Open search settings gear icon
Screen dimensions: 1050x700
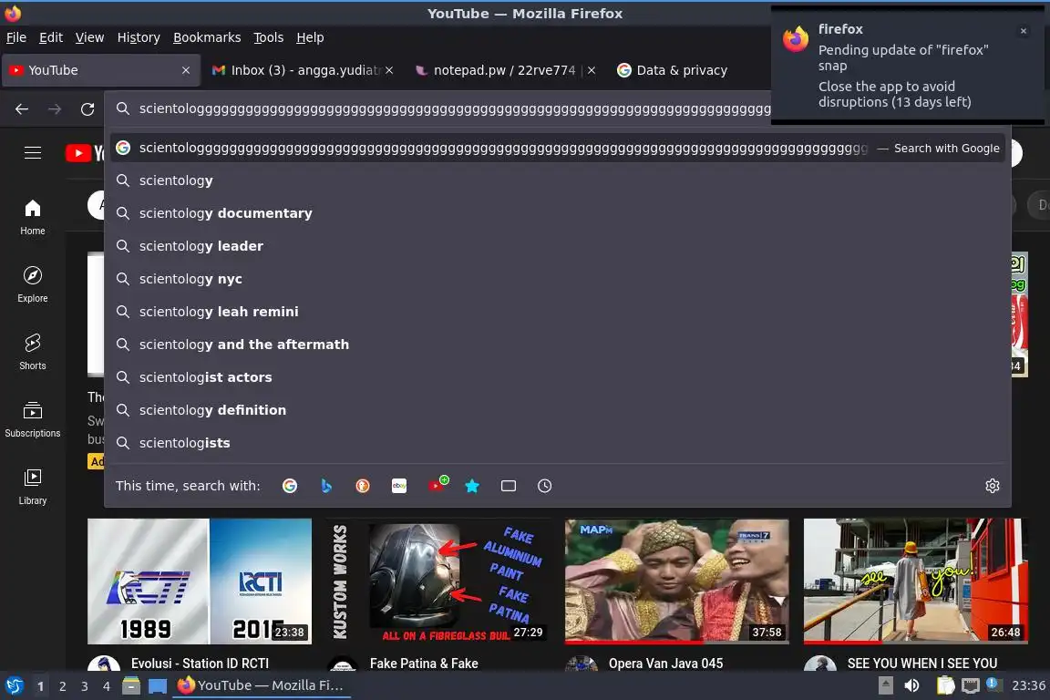993,486
